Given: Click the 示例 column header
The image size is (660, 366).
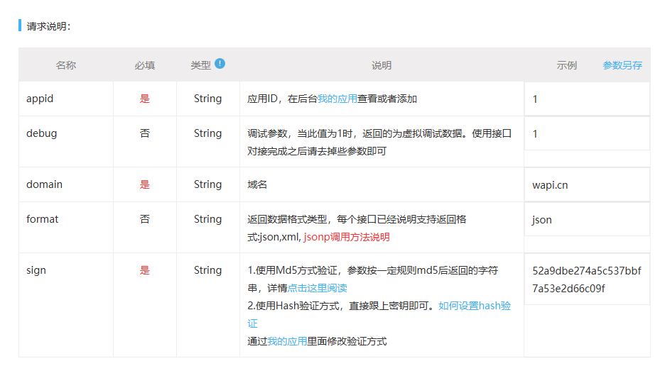Looking at the screenshot, I should (x=566, y=65).
